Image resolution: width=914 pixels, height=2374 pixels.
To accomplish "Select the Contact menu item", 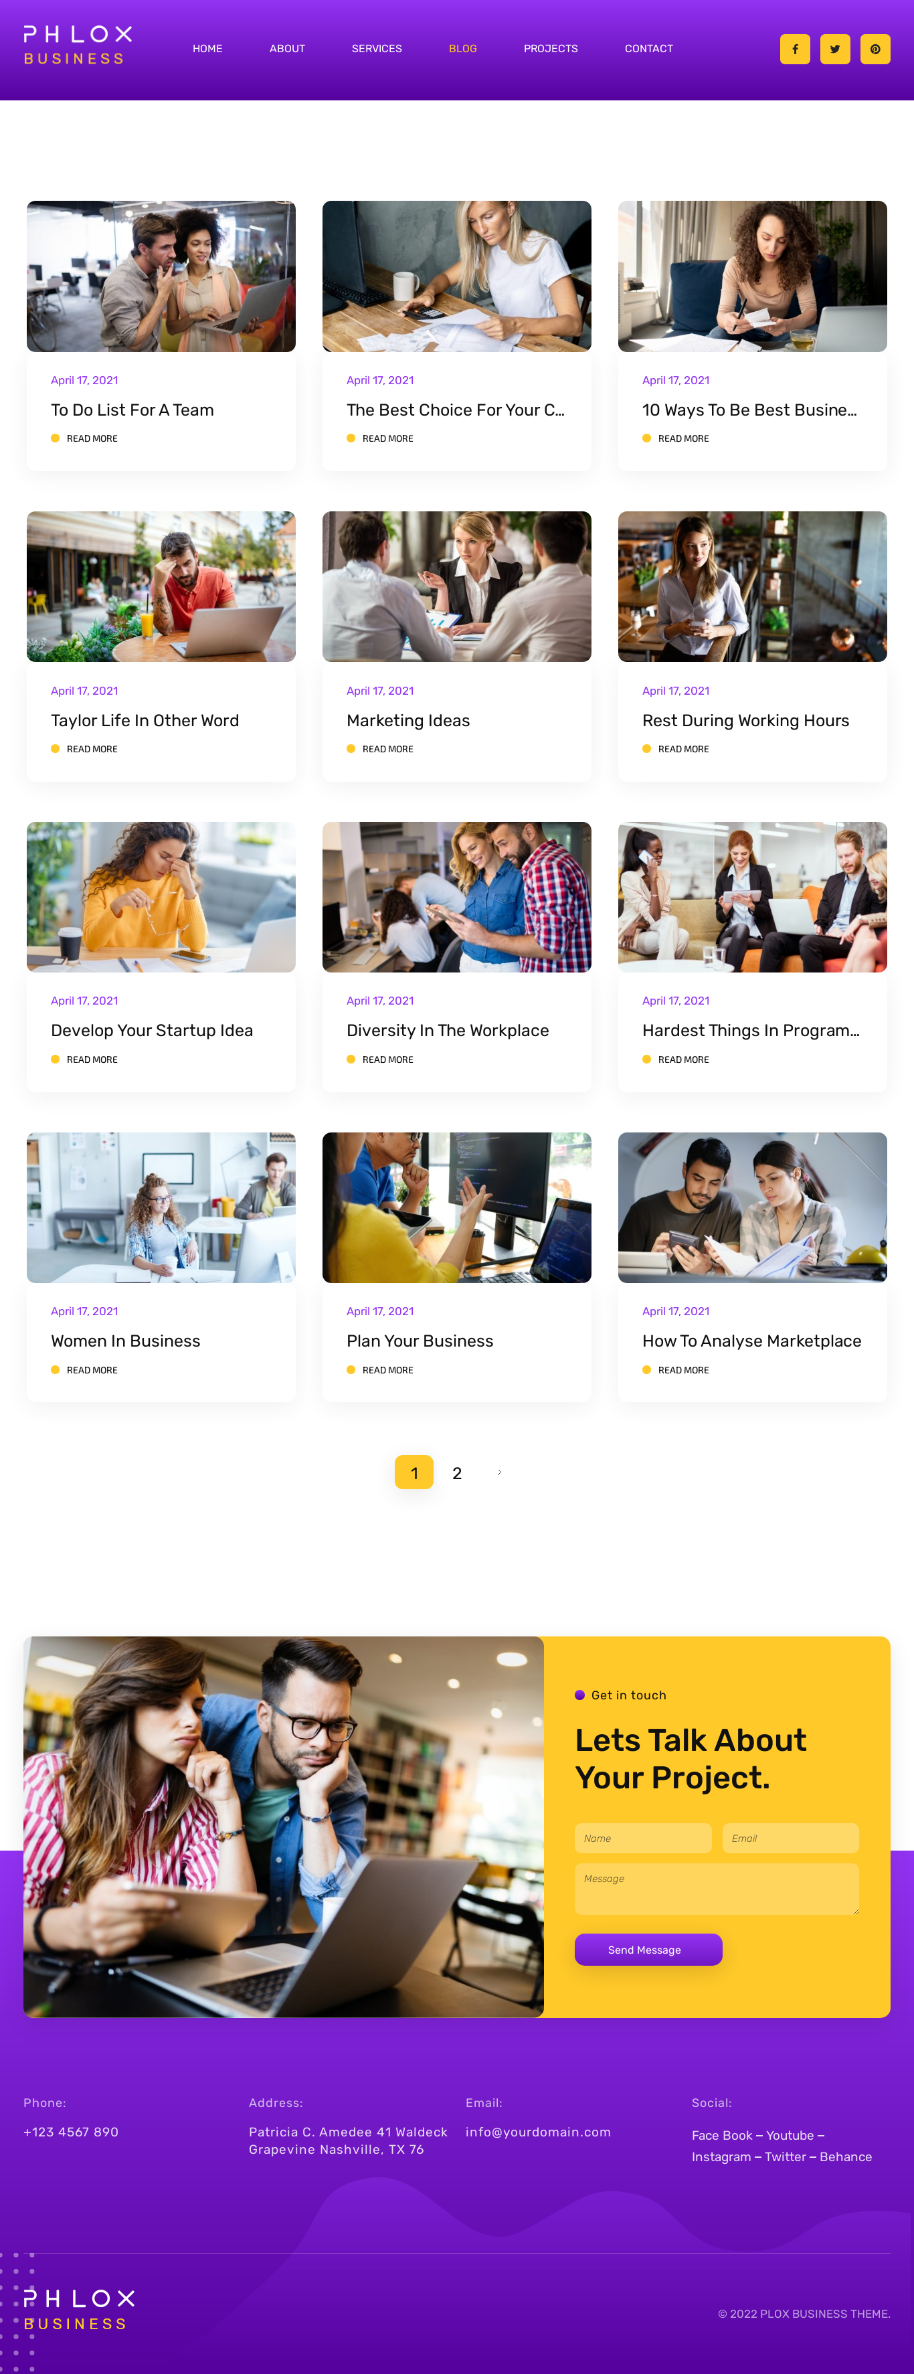I will point(648,49).
